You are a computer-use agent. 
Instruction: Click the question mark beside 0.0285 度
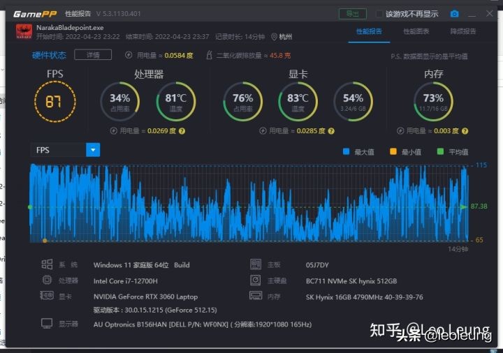coord(331,131)
